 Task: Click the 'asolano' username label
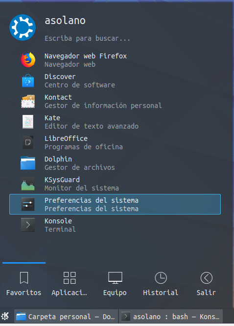(x=65, y=21)
